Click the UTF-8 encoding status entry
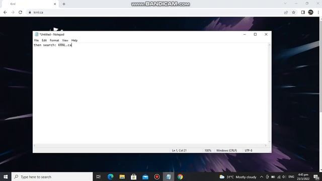The image size is (322, 181). coord(249,150)
